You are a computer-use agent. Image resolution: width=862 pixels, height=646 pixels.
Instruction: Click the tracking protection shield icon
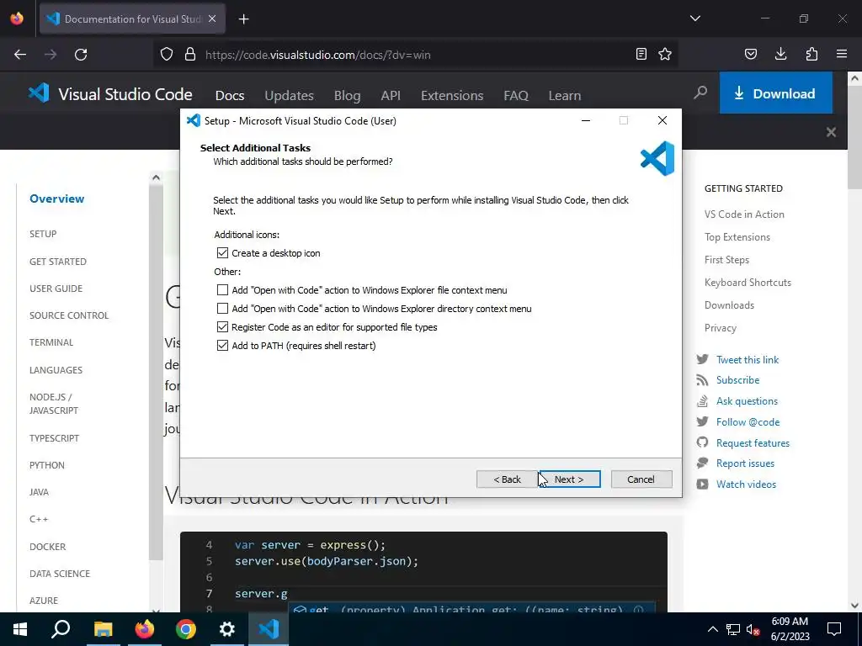pyautogui.click(x=167, y=55)
